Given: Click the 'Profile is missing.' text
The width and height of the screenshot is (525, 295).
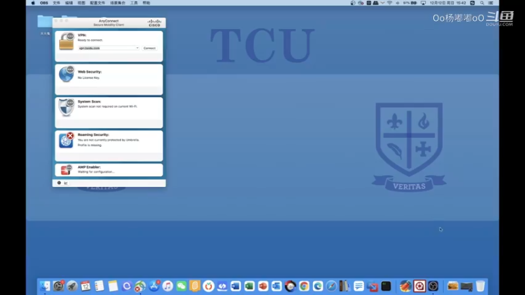Looking at the screenshot, I should pyautogui.click(x=90, y=145).
